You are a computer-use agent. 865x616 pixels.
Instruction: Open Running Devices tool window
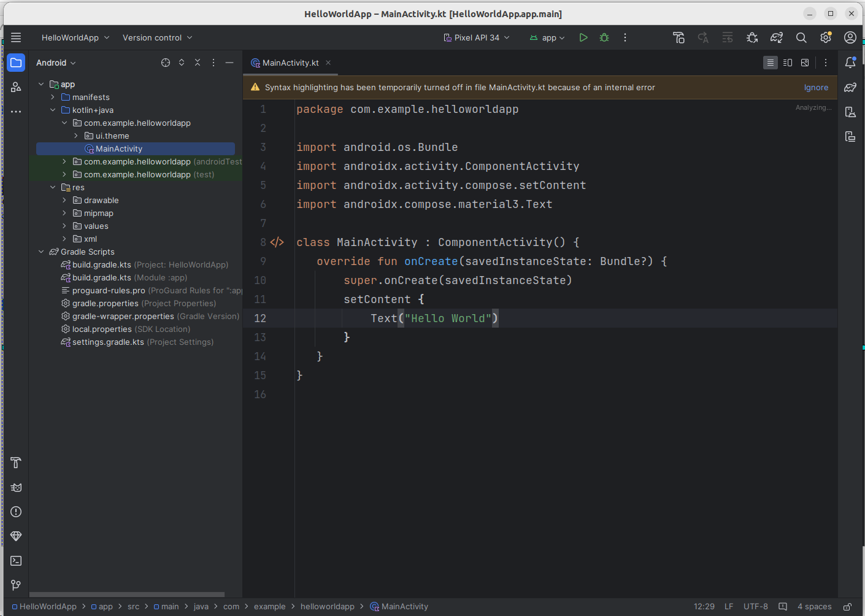point(850,136)
